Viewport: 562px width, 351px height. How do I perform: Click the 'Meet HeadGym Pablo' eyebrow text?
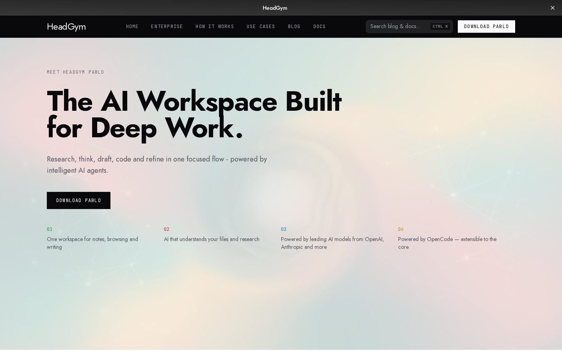(x=75, y=72)
